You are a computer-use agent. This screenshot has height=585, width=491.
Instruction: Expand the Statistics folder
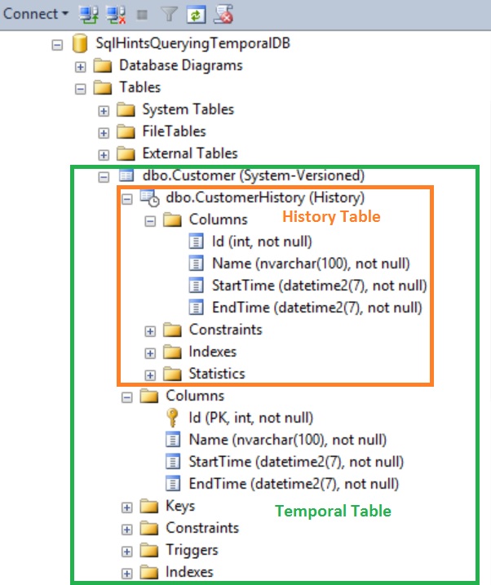(x=150, y=375)
